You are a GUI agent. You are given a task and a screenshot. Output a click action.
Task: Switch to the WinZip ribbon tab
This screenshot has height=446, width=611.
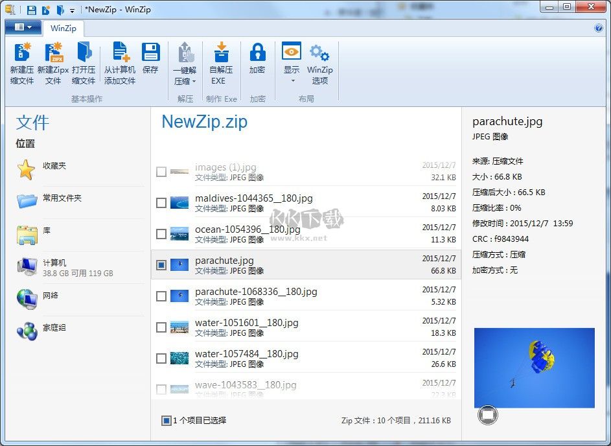coord(63,28)
